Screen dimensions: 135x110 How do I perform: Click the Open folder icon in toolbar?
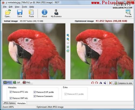[8, 12]
